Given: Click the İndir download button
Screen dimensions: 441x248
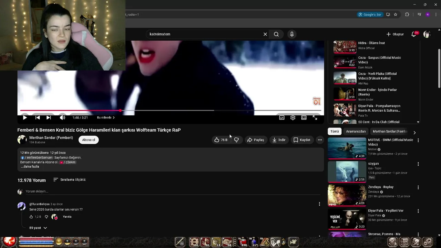Looking at the screenshot, I should tap(279, 140).
